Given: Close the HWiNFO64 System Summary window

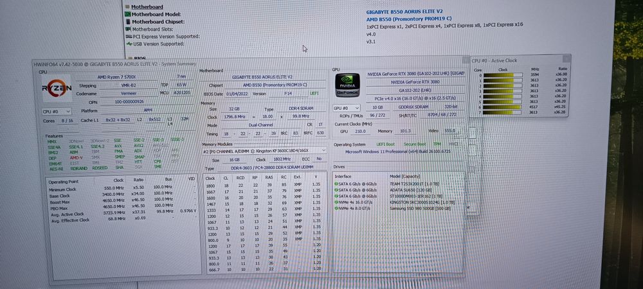Looking at the screenshot, I should pyautogui.click(x=465, y=60).
